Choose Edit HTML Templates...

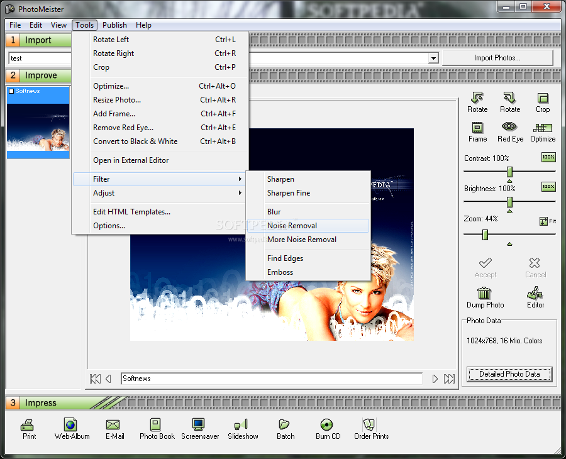click(159, 212)
